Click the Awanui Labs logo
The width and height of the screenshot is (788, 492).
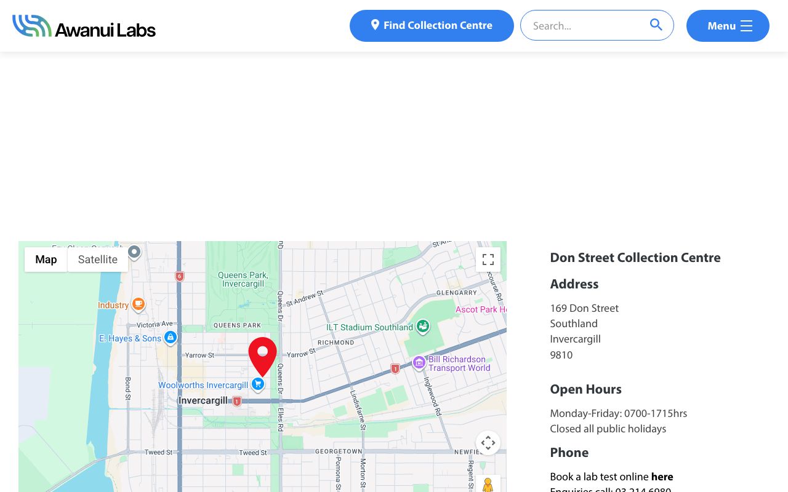(84, 26)
